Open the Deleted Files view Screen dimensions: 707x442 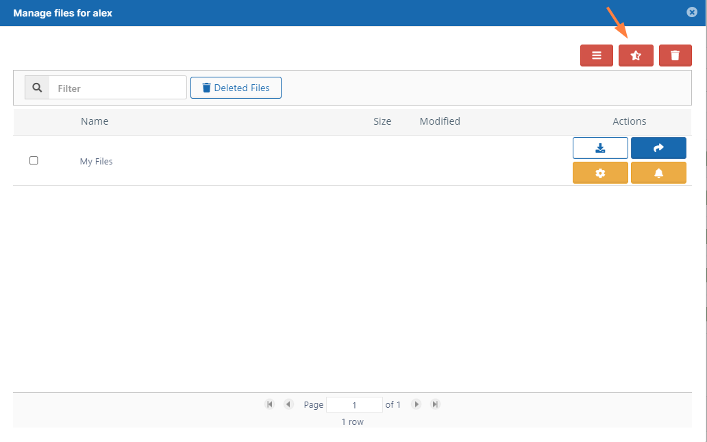coord(236,88)
